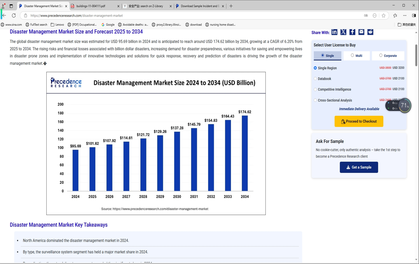Image resolution: width=419 pixels, height=264 pixels.
Task: Choose Cross-Sectional Analysis radio button
Action: pos(315,100)
